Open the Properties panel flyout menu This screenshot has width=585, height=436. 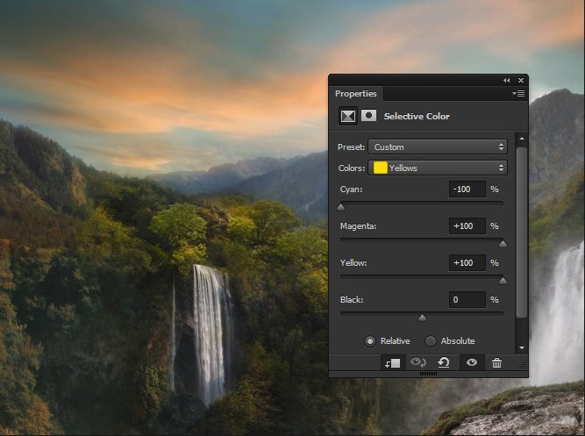click(518, 93)
